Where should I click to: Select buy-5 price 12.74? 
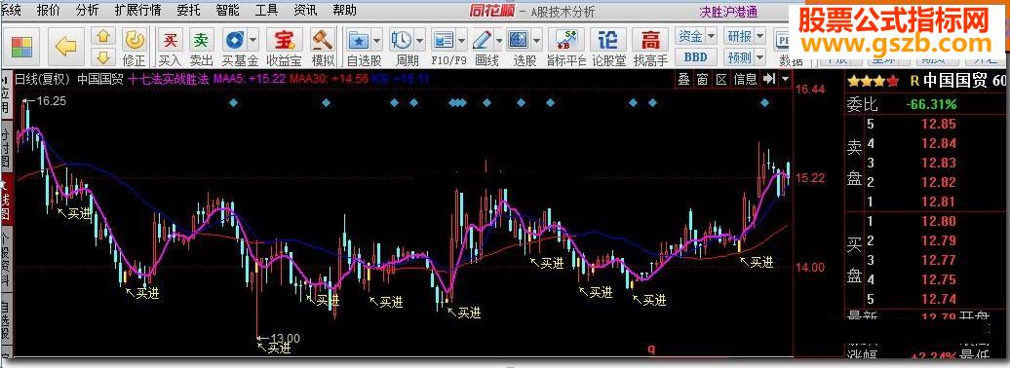click(x=939, y=299)
